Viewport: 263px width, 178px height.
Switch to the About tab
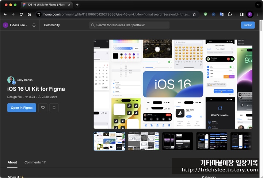12,162
